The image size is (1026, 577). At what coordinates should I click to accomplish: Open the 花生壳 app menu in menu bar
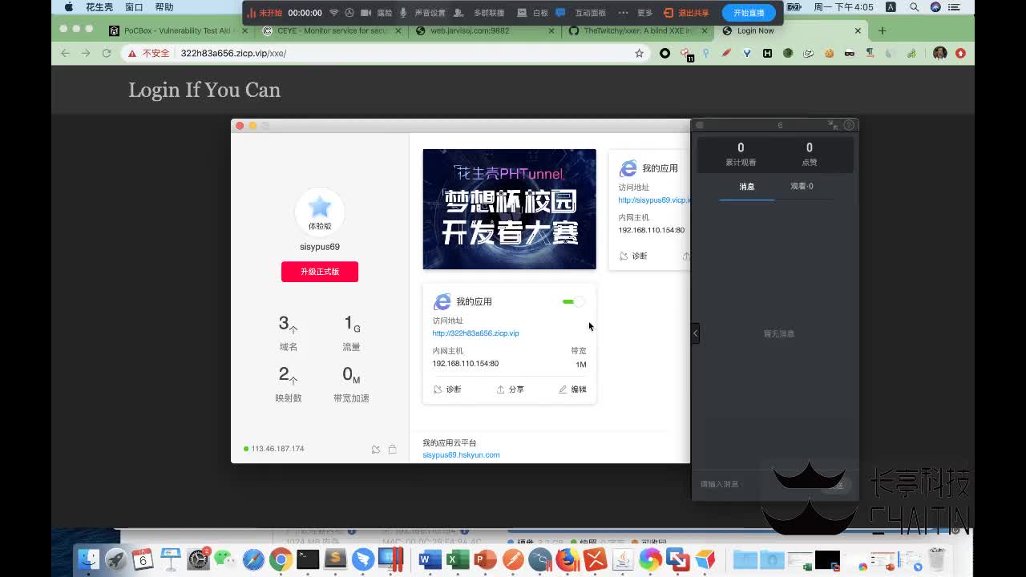point(99,7)
